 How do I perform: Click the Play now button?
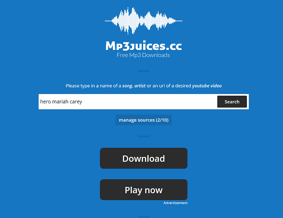click(144, 190)
